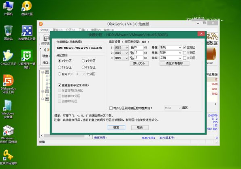Enable 对齐分区到此扇区数的整数倍 checkbox
The image size is (241, 169).
point(111,108)
